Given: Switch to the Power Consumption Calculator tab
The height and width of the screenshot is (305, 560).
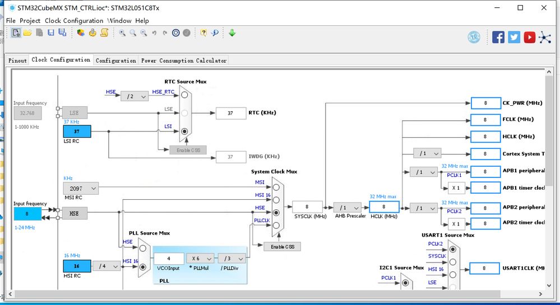Looking at the screenshot, I should click(x=184, y=60).
